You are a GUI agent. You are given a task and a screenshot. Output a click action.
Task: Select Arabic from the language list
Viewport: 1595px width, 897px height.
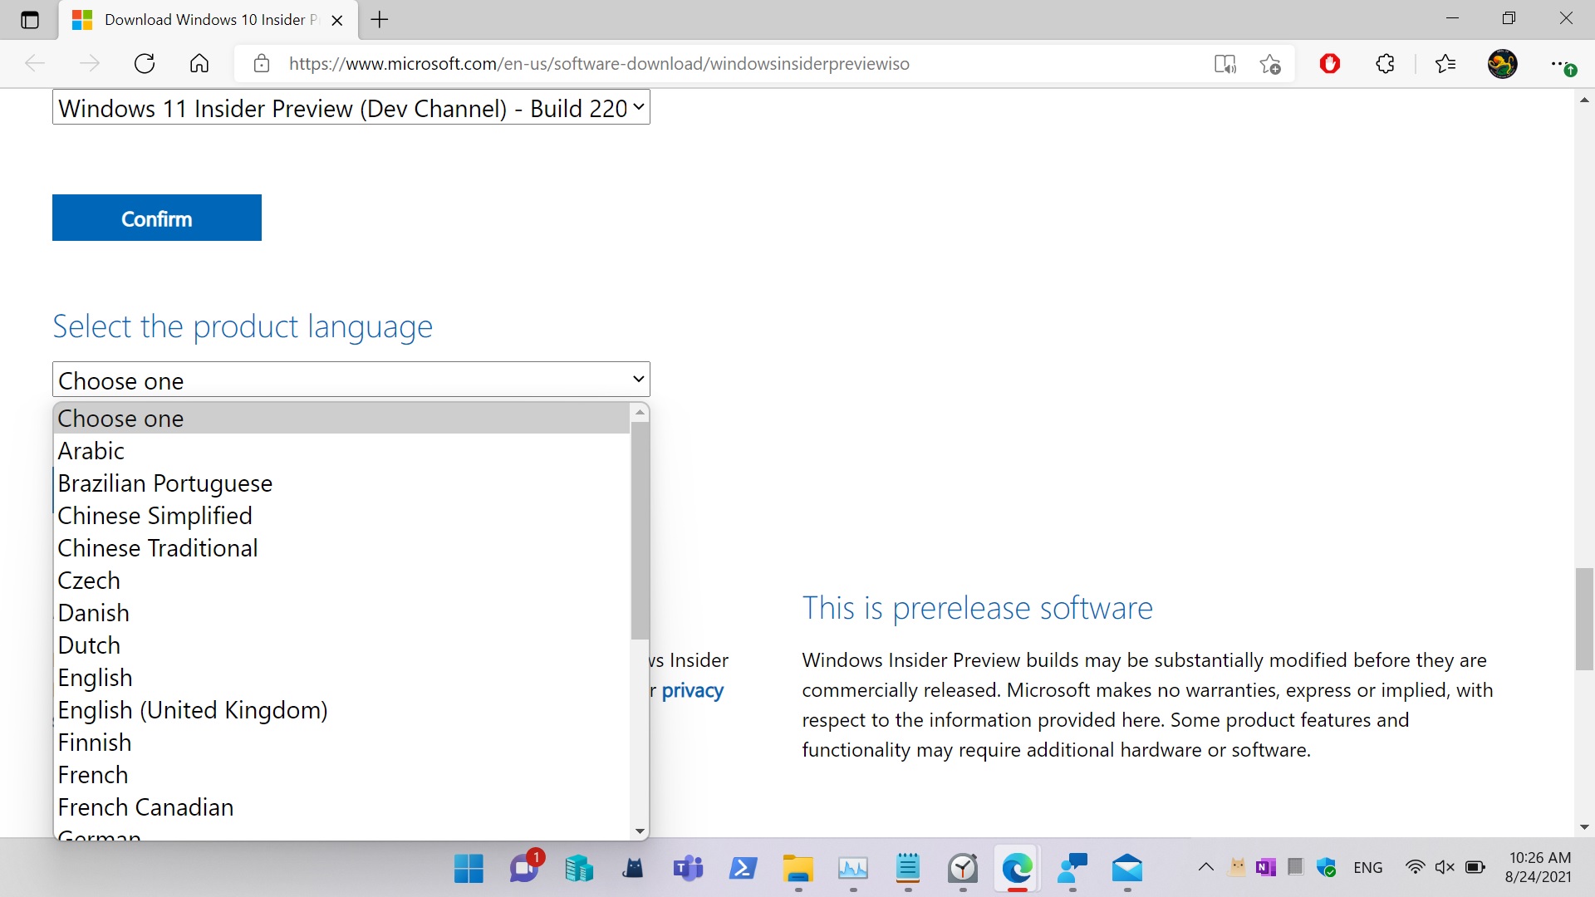91,451
